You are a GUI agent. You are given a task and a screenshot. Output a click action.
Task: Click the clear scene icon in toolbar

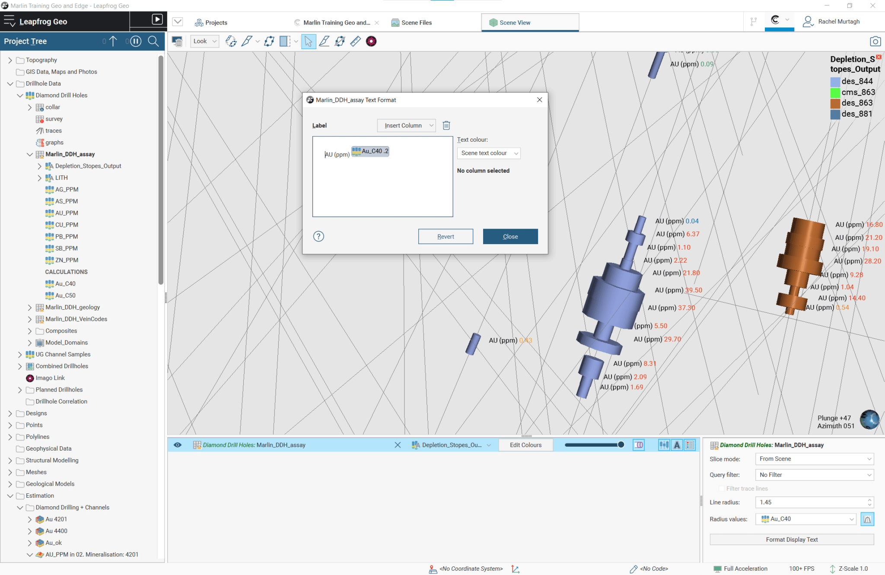178,41
